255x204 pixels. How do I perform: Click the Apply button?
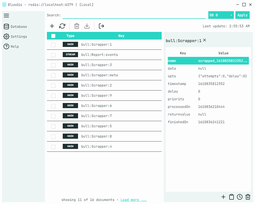pos(242,15)
